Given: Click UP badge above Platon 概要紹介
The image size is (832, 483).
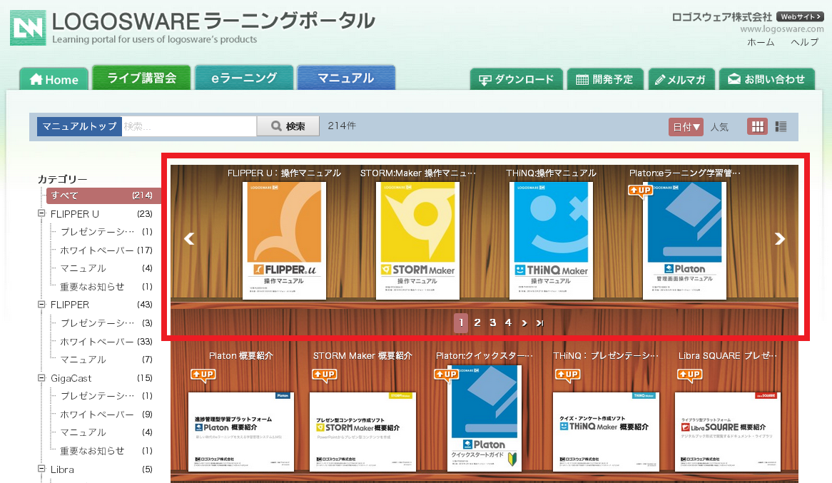Looking at the screenshot, I should [203, 375].
